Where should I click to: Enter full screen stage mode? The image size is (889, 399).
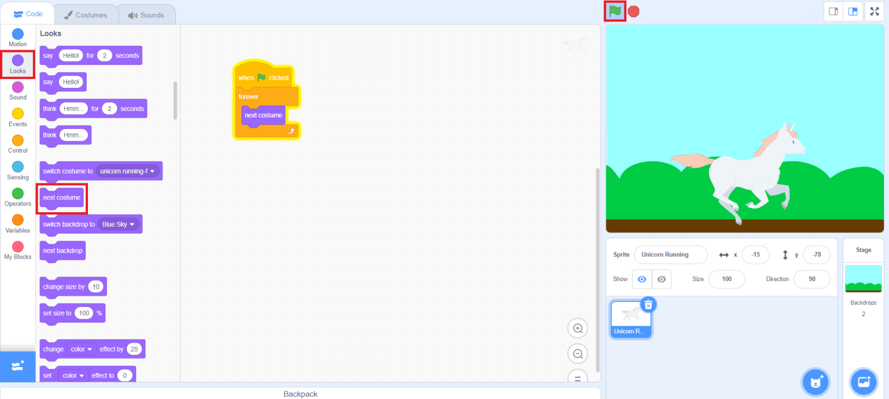pos(874,12)
